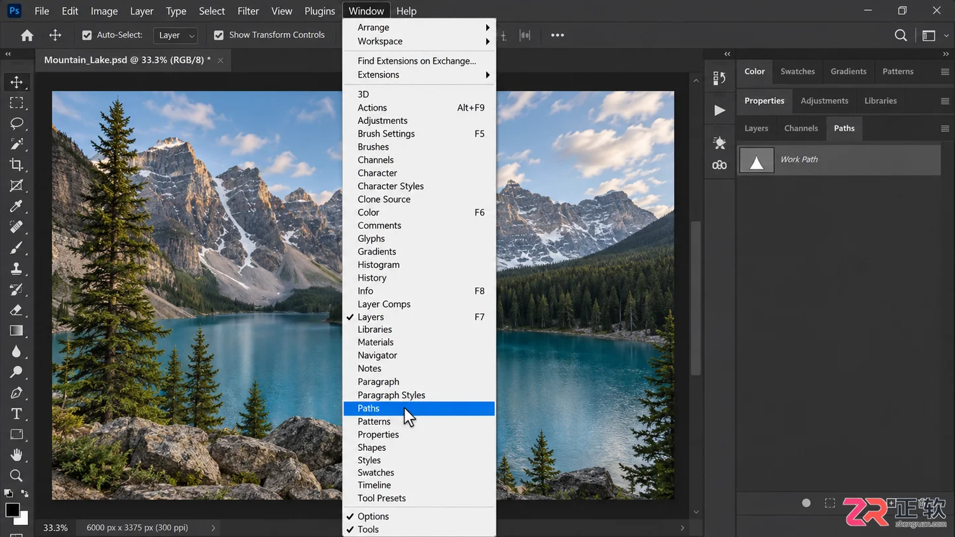
Task: Select the Eyedropper tool
Action: point(17,206)
